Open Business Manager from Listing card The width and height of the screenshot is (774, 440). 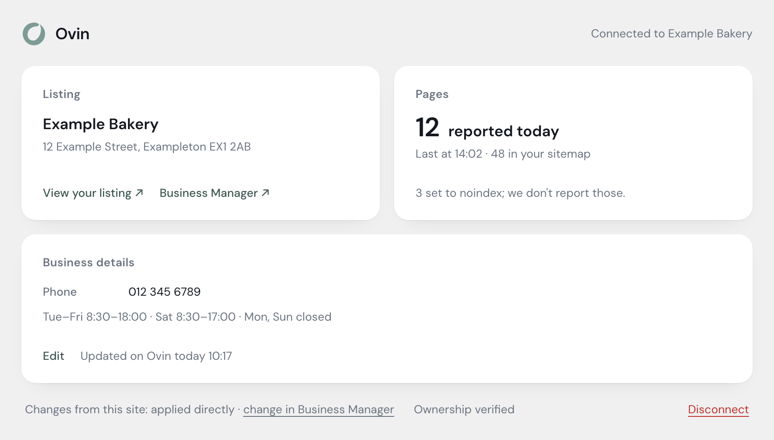pos(214,193)
